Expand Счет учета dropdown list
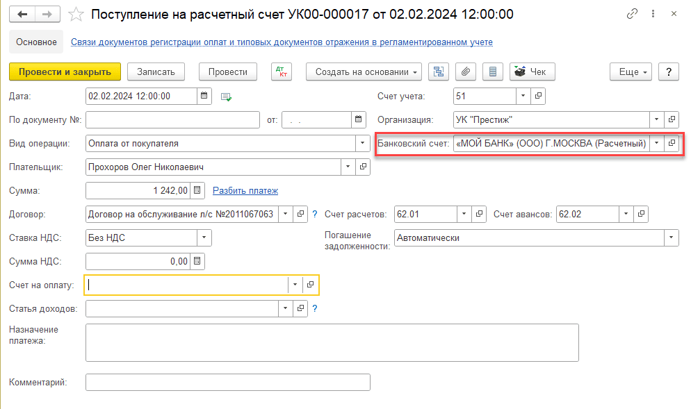This screenshot has width=691, height=409. (523, 96)
